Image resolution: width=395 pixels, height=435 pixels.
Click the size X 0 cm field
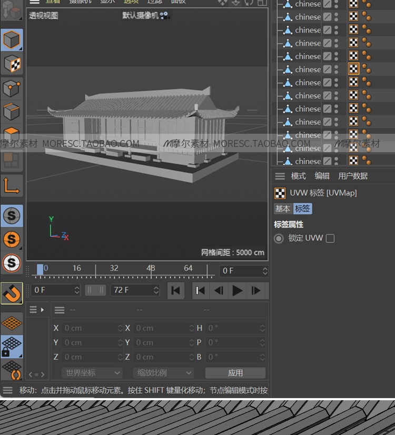click(163, 328)
